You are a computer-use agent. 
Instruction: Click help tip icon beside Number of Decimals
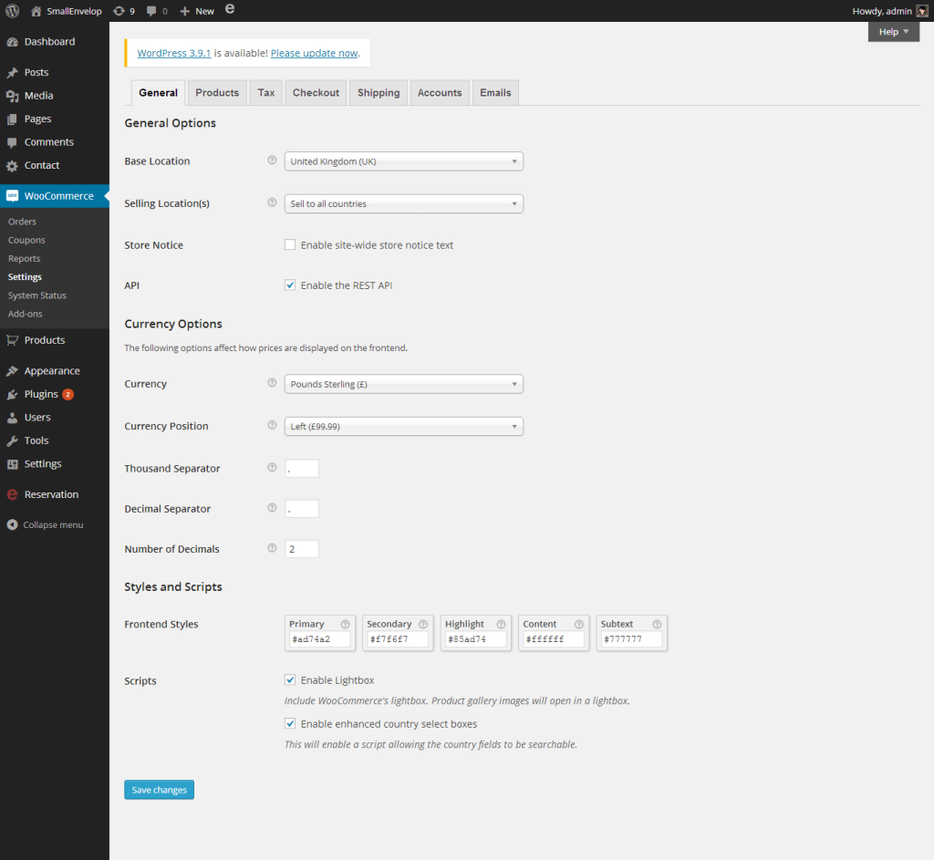272,548
